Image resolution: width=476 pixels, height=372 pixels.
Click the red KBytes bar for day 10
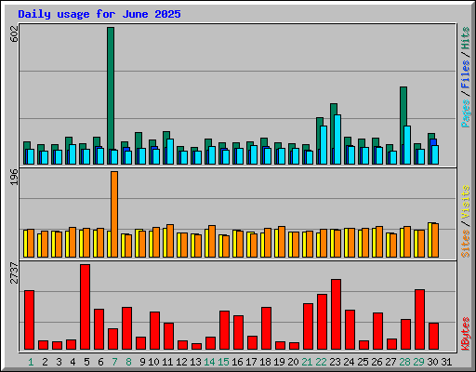coord(154,331)
